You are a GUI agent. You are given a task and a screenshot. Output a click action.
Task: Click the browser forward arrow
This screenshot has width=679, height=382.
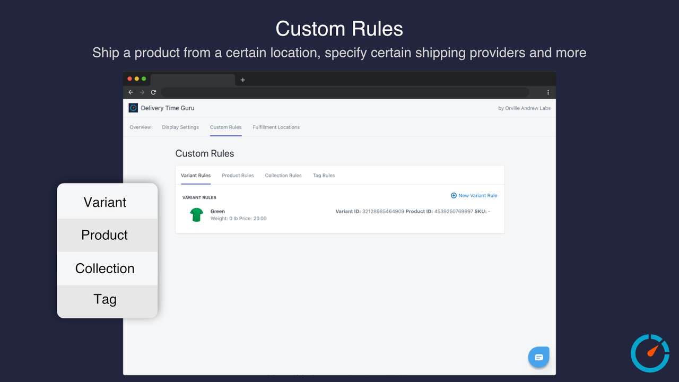tap(142, 92)
